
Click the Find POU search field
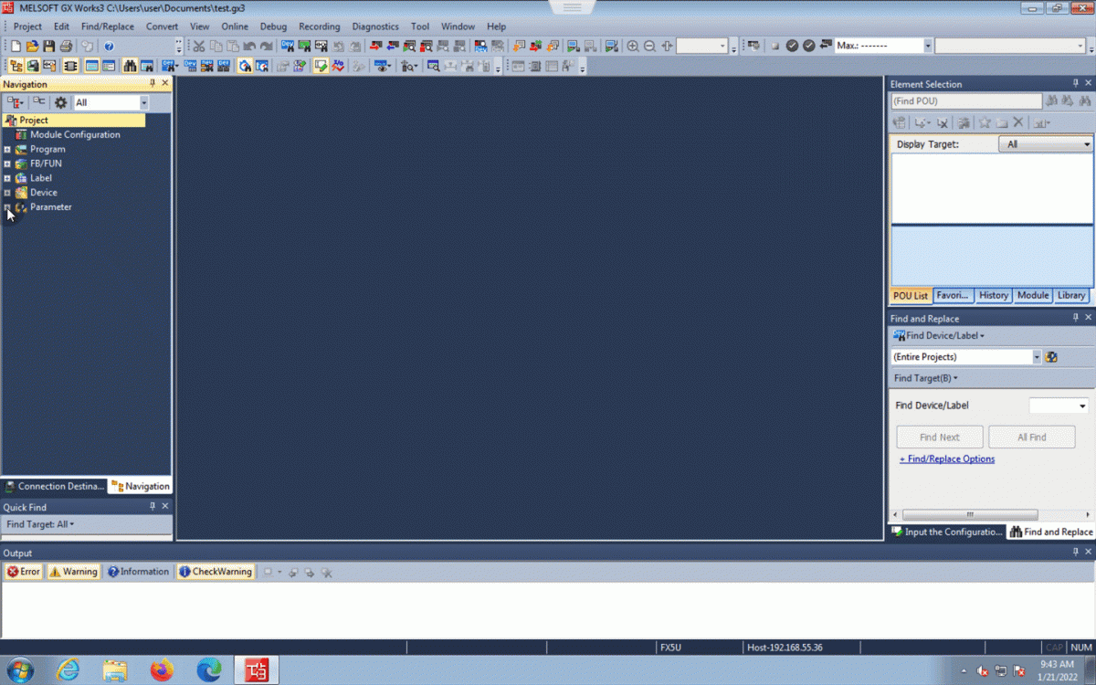coord(966,101)
